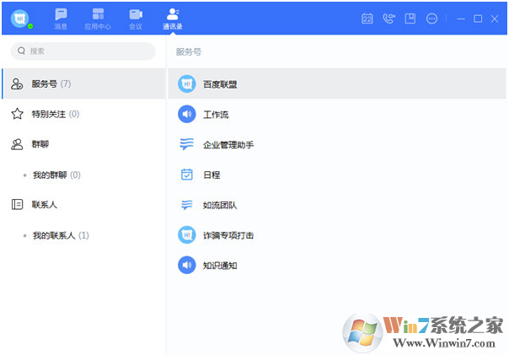Switch to the 消息 tab

click(x=61, y=19)
